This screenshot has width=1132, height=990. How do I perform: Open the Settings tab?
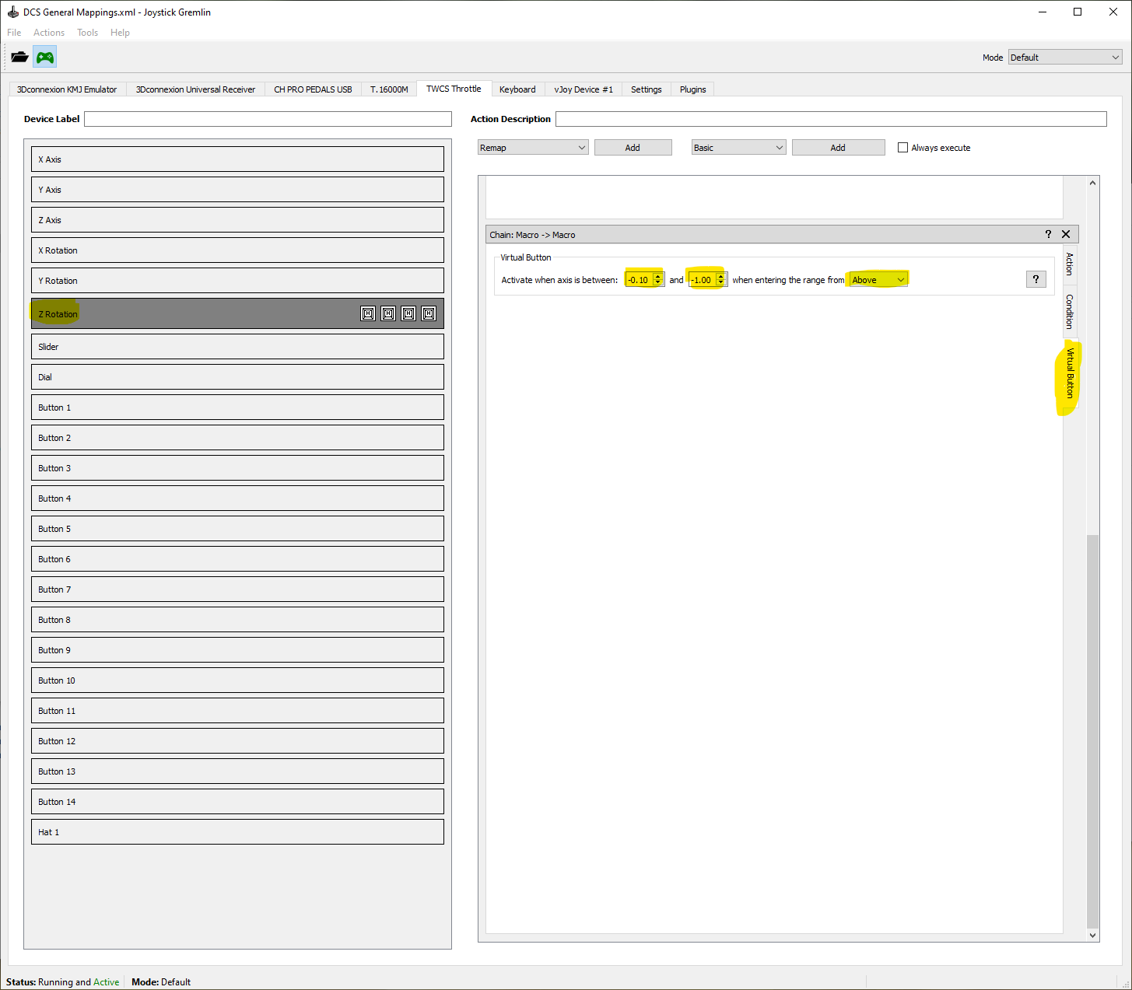click(646, 89)
